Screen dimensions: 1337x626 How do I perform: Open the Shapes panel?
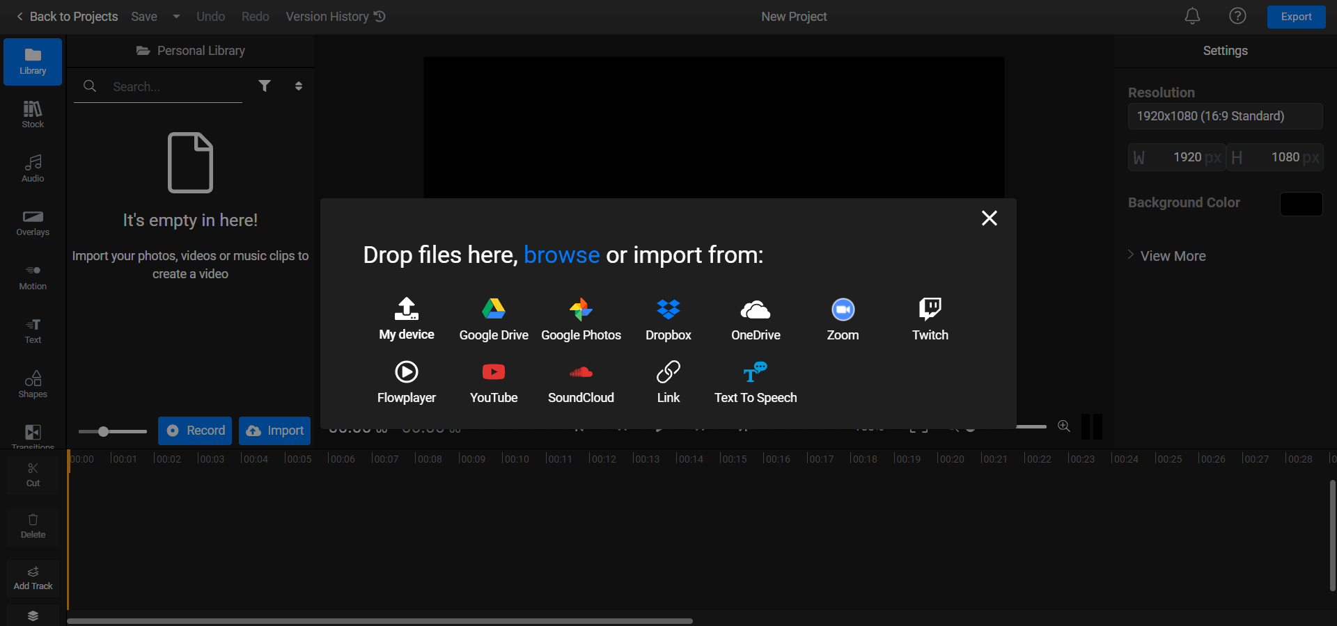tap(33, 385)
